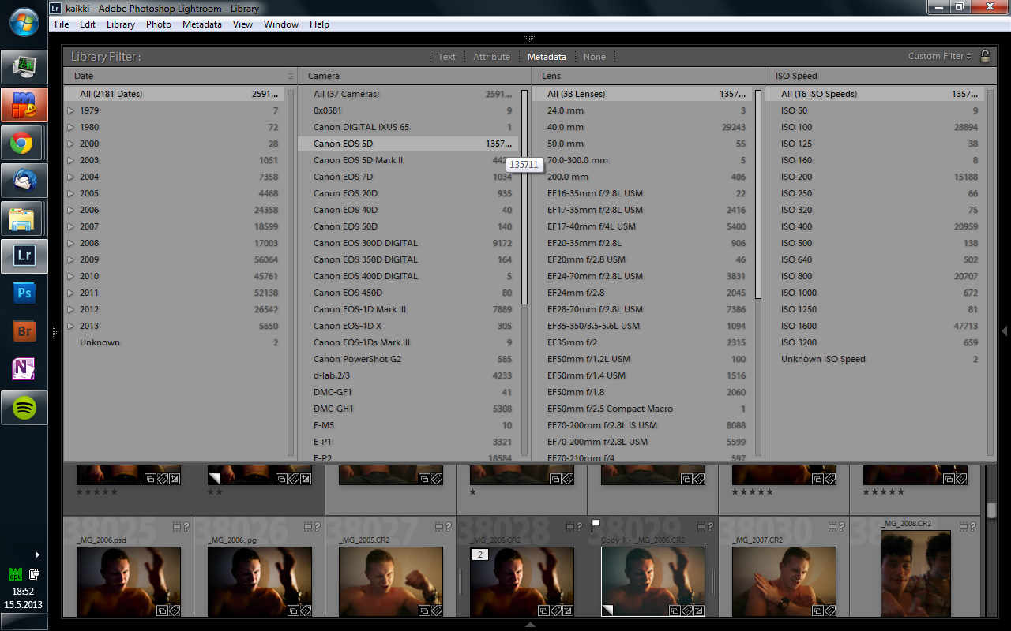Click the five-star rating under first top thumbnail
The image size is (1011, 631).
(x=97, y=491)
